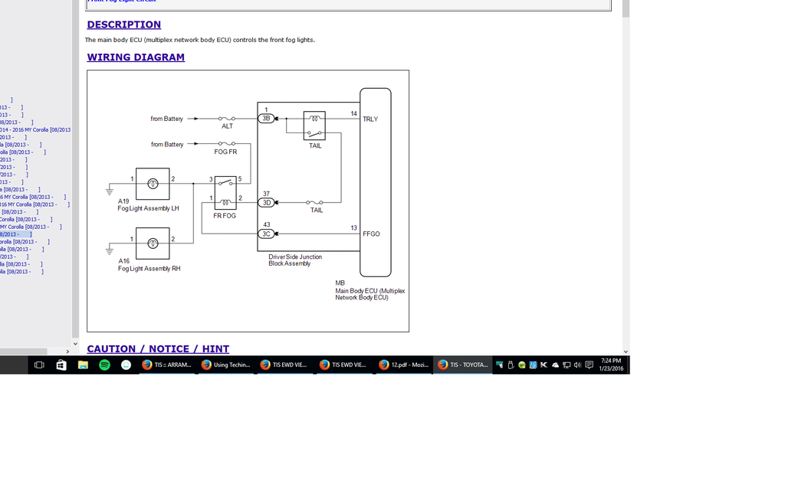
Task: Switch to the TIS :: ARRAM... Firefox window
Action: [x=166, y=365]
